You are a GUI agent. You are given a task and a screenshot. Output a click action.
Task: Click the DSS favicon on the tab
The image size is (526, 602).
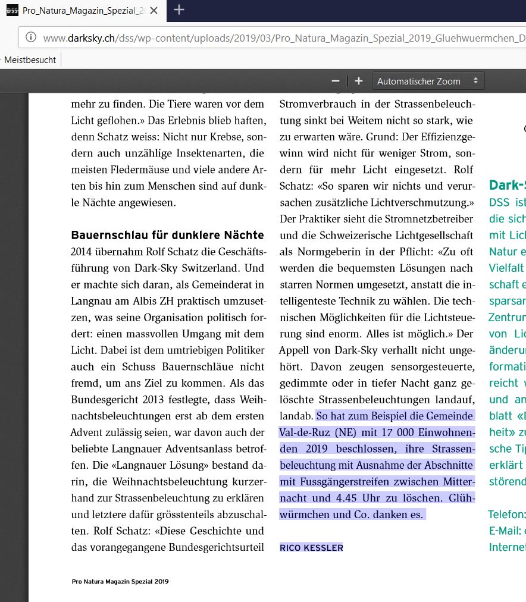pyautogui.click(x=12, y=10)
